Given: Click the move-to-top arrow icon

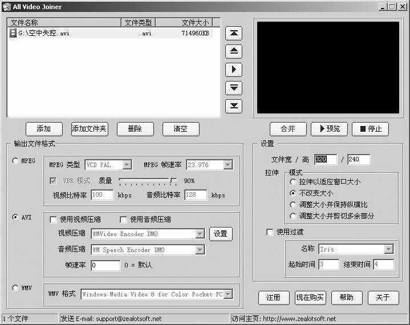Looking at the screenshot, I should click(x=234, y=33).
